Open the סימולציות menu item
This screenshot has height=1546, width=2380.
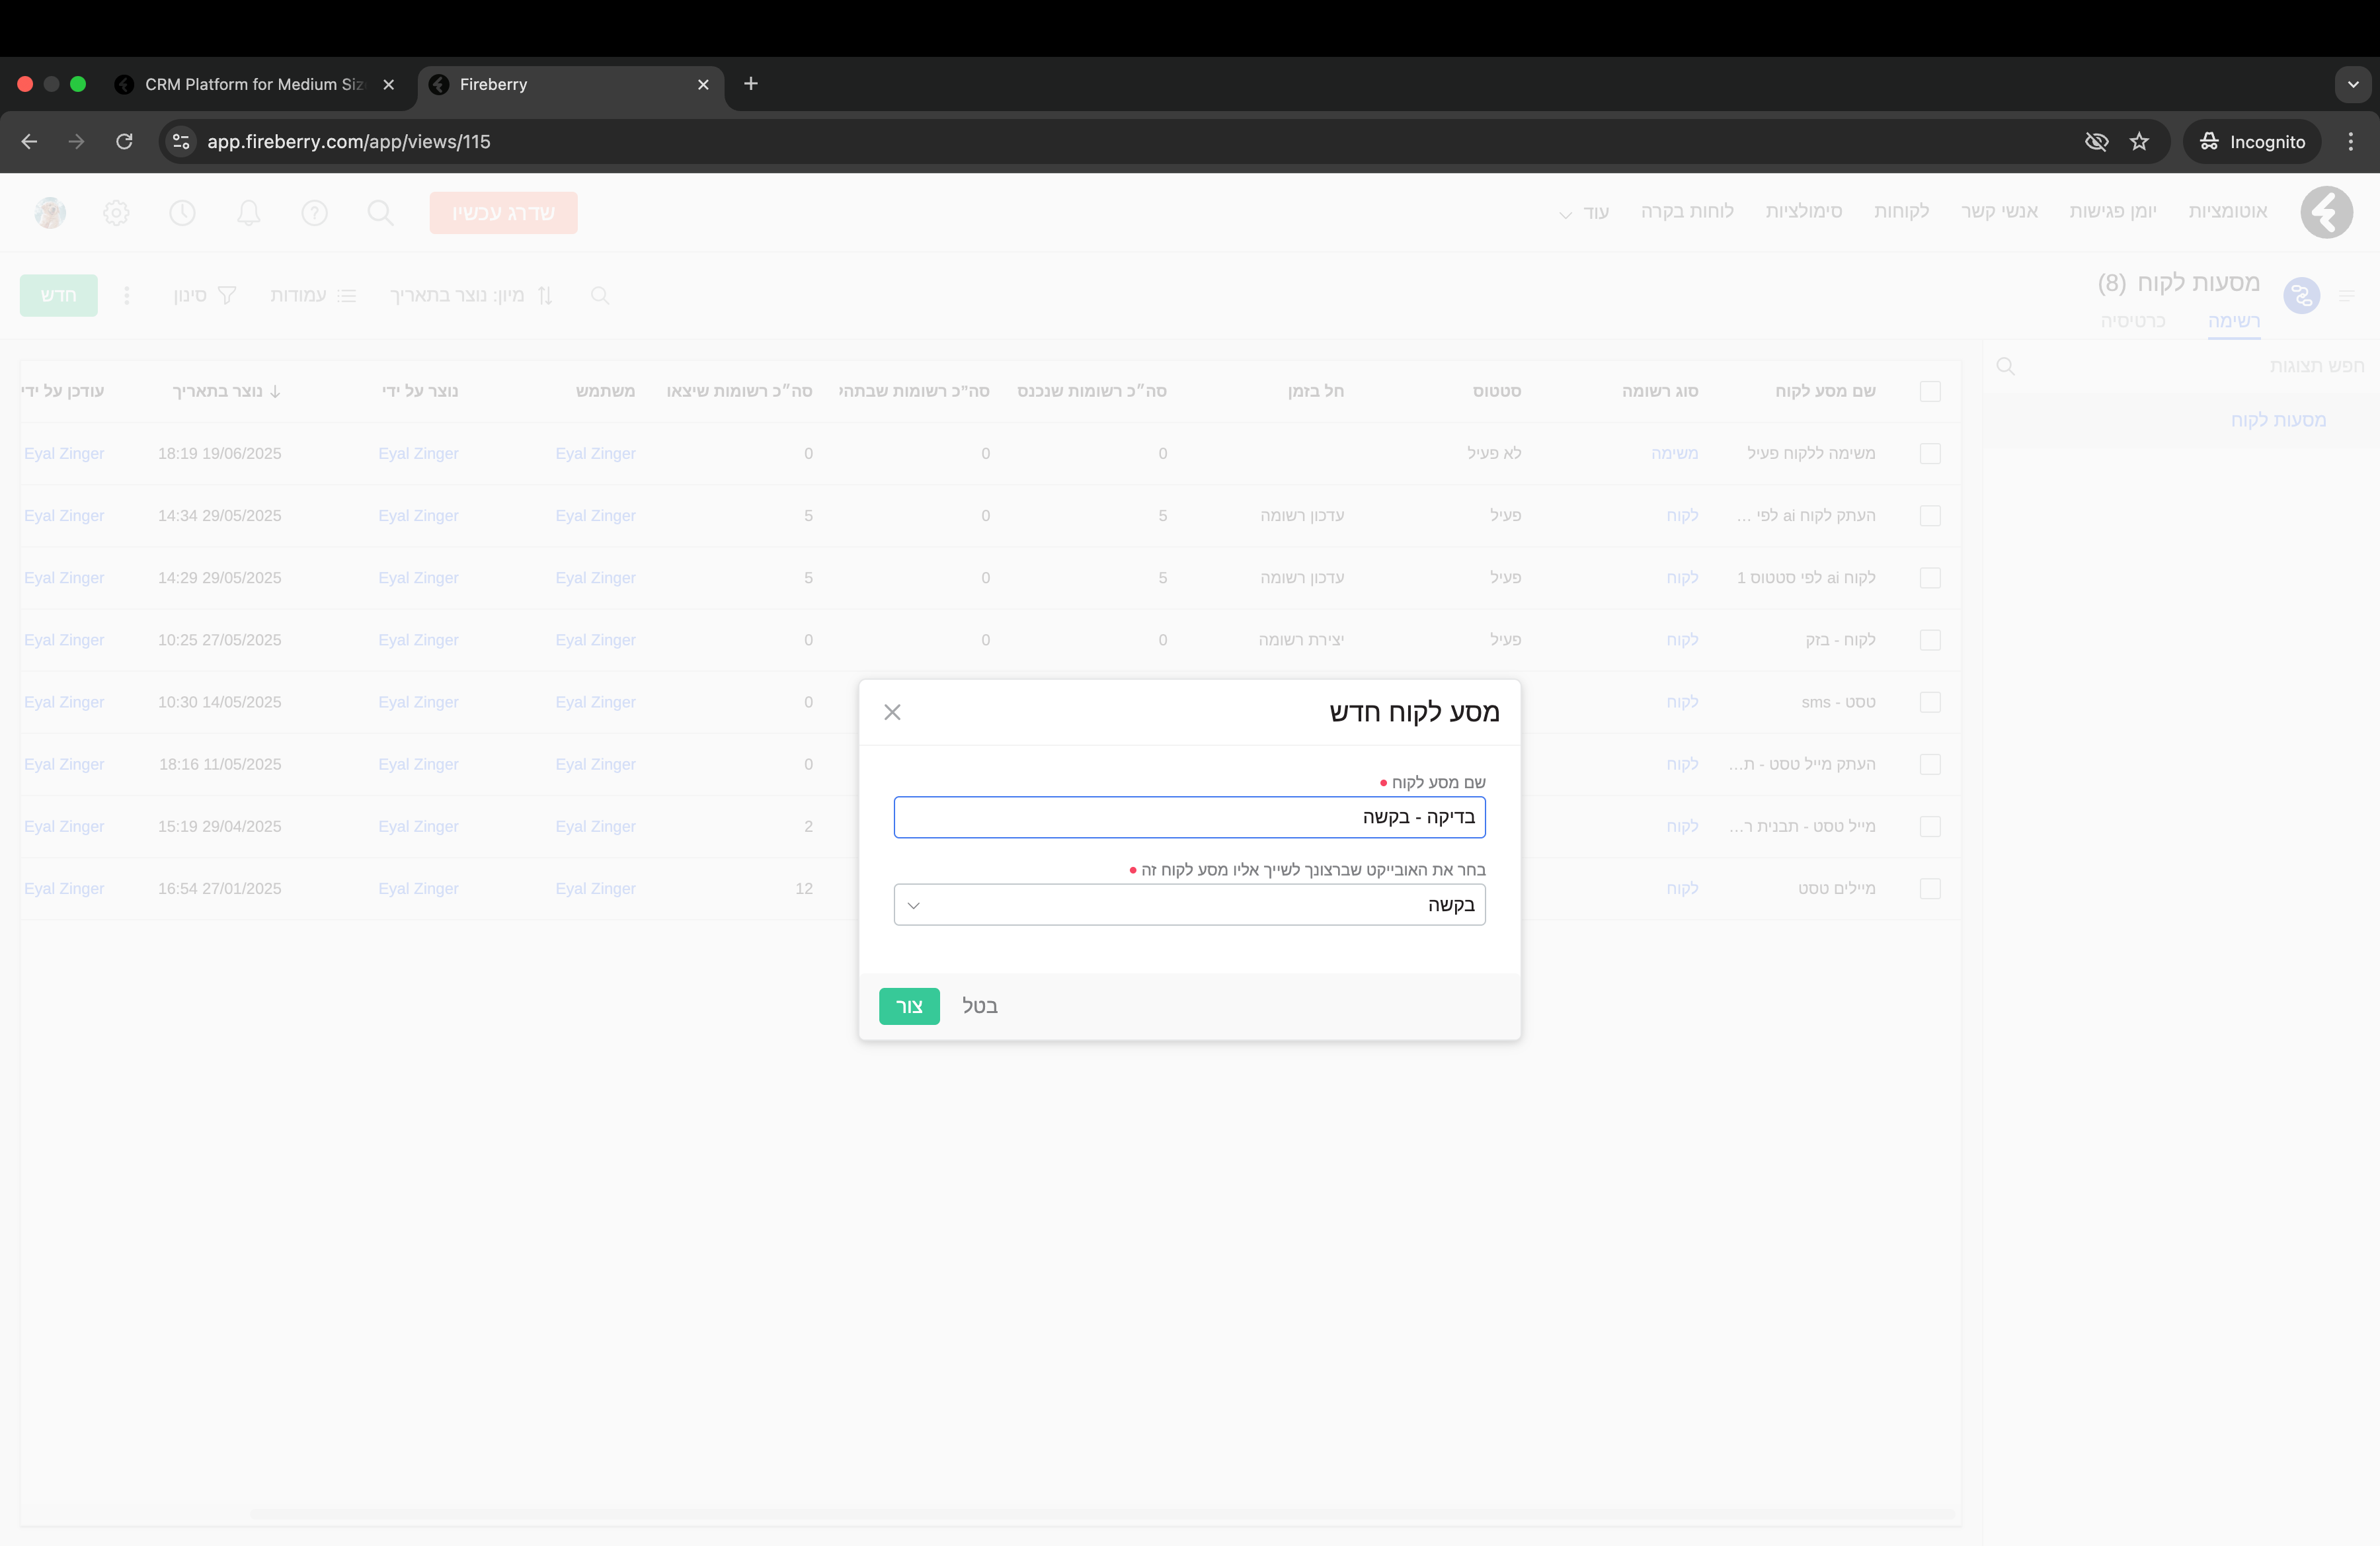(x=1803, y=212)
